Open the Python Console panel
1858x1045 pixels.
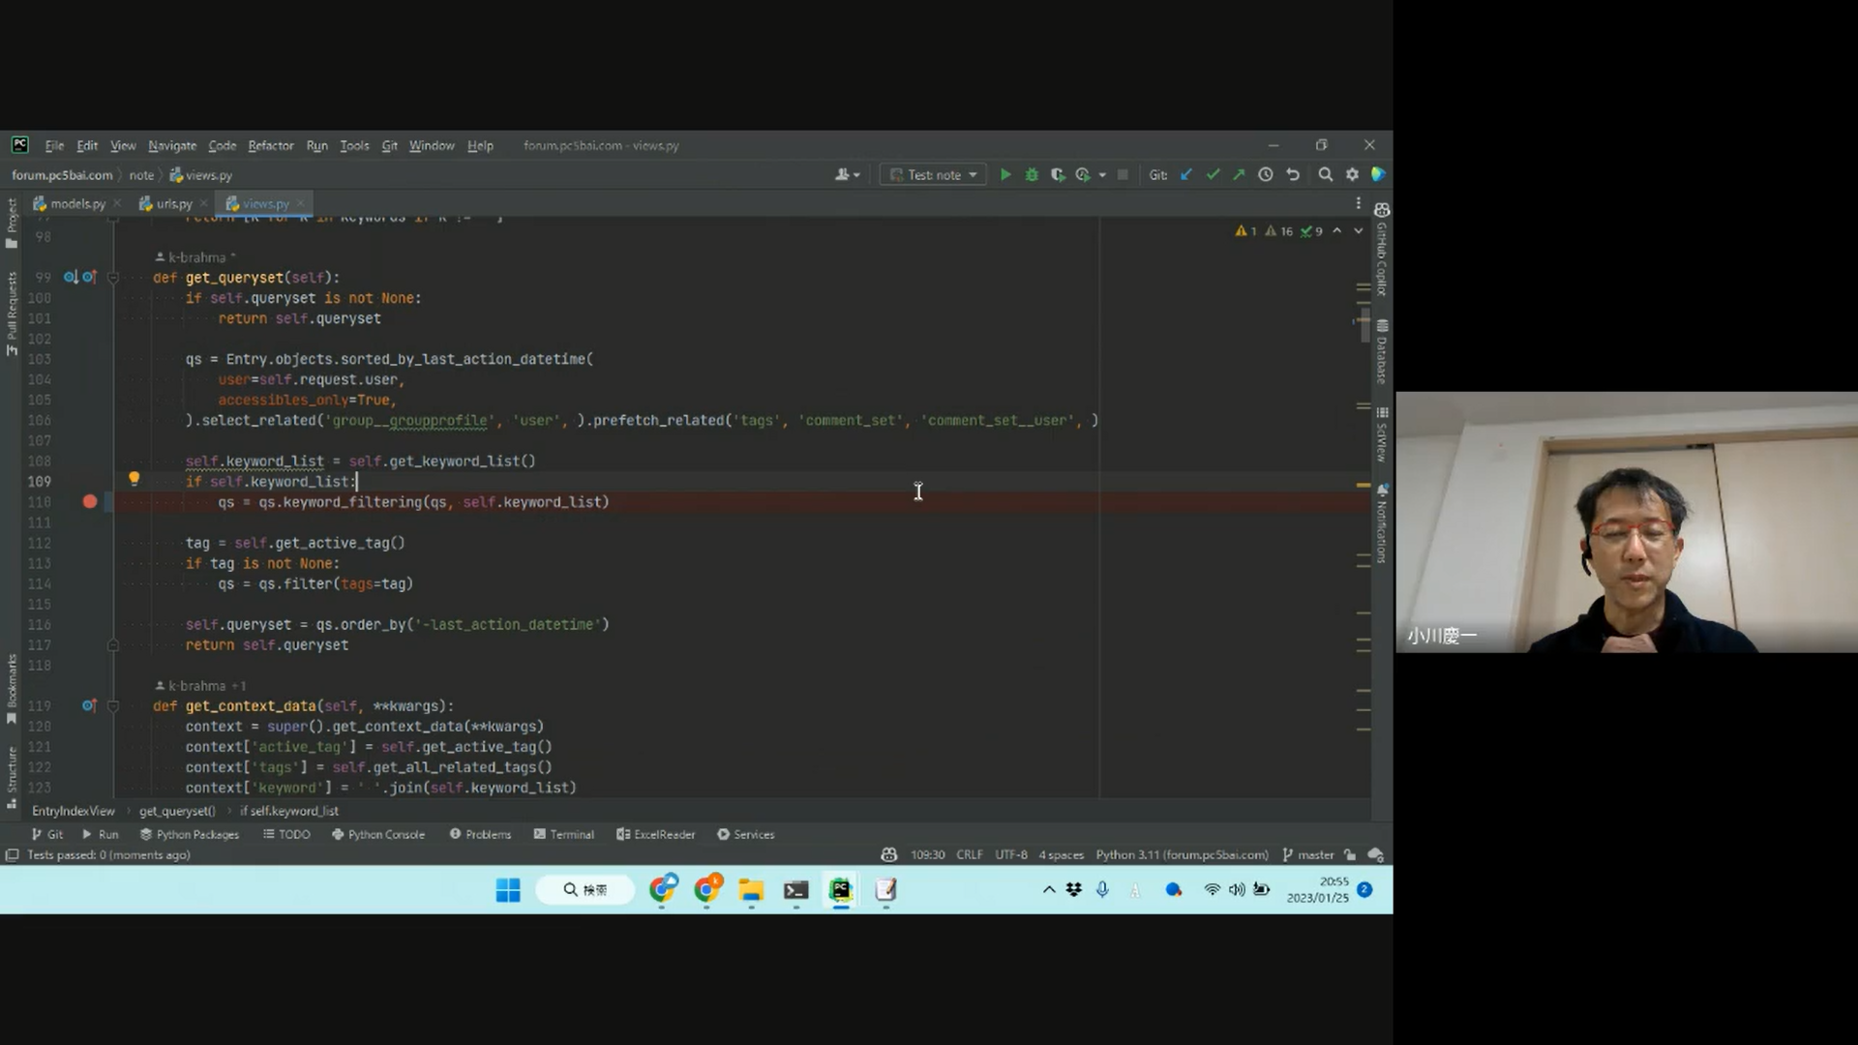[378, 835]
